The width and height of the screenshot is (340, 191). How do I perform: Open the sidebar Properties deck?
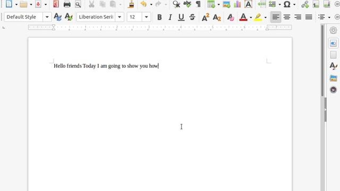[x=333, y=43]
